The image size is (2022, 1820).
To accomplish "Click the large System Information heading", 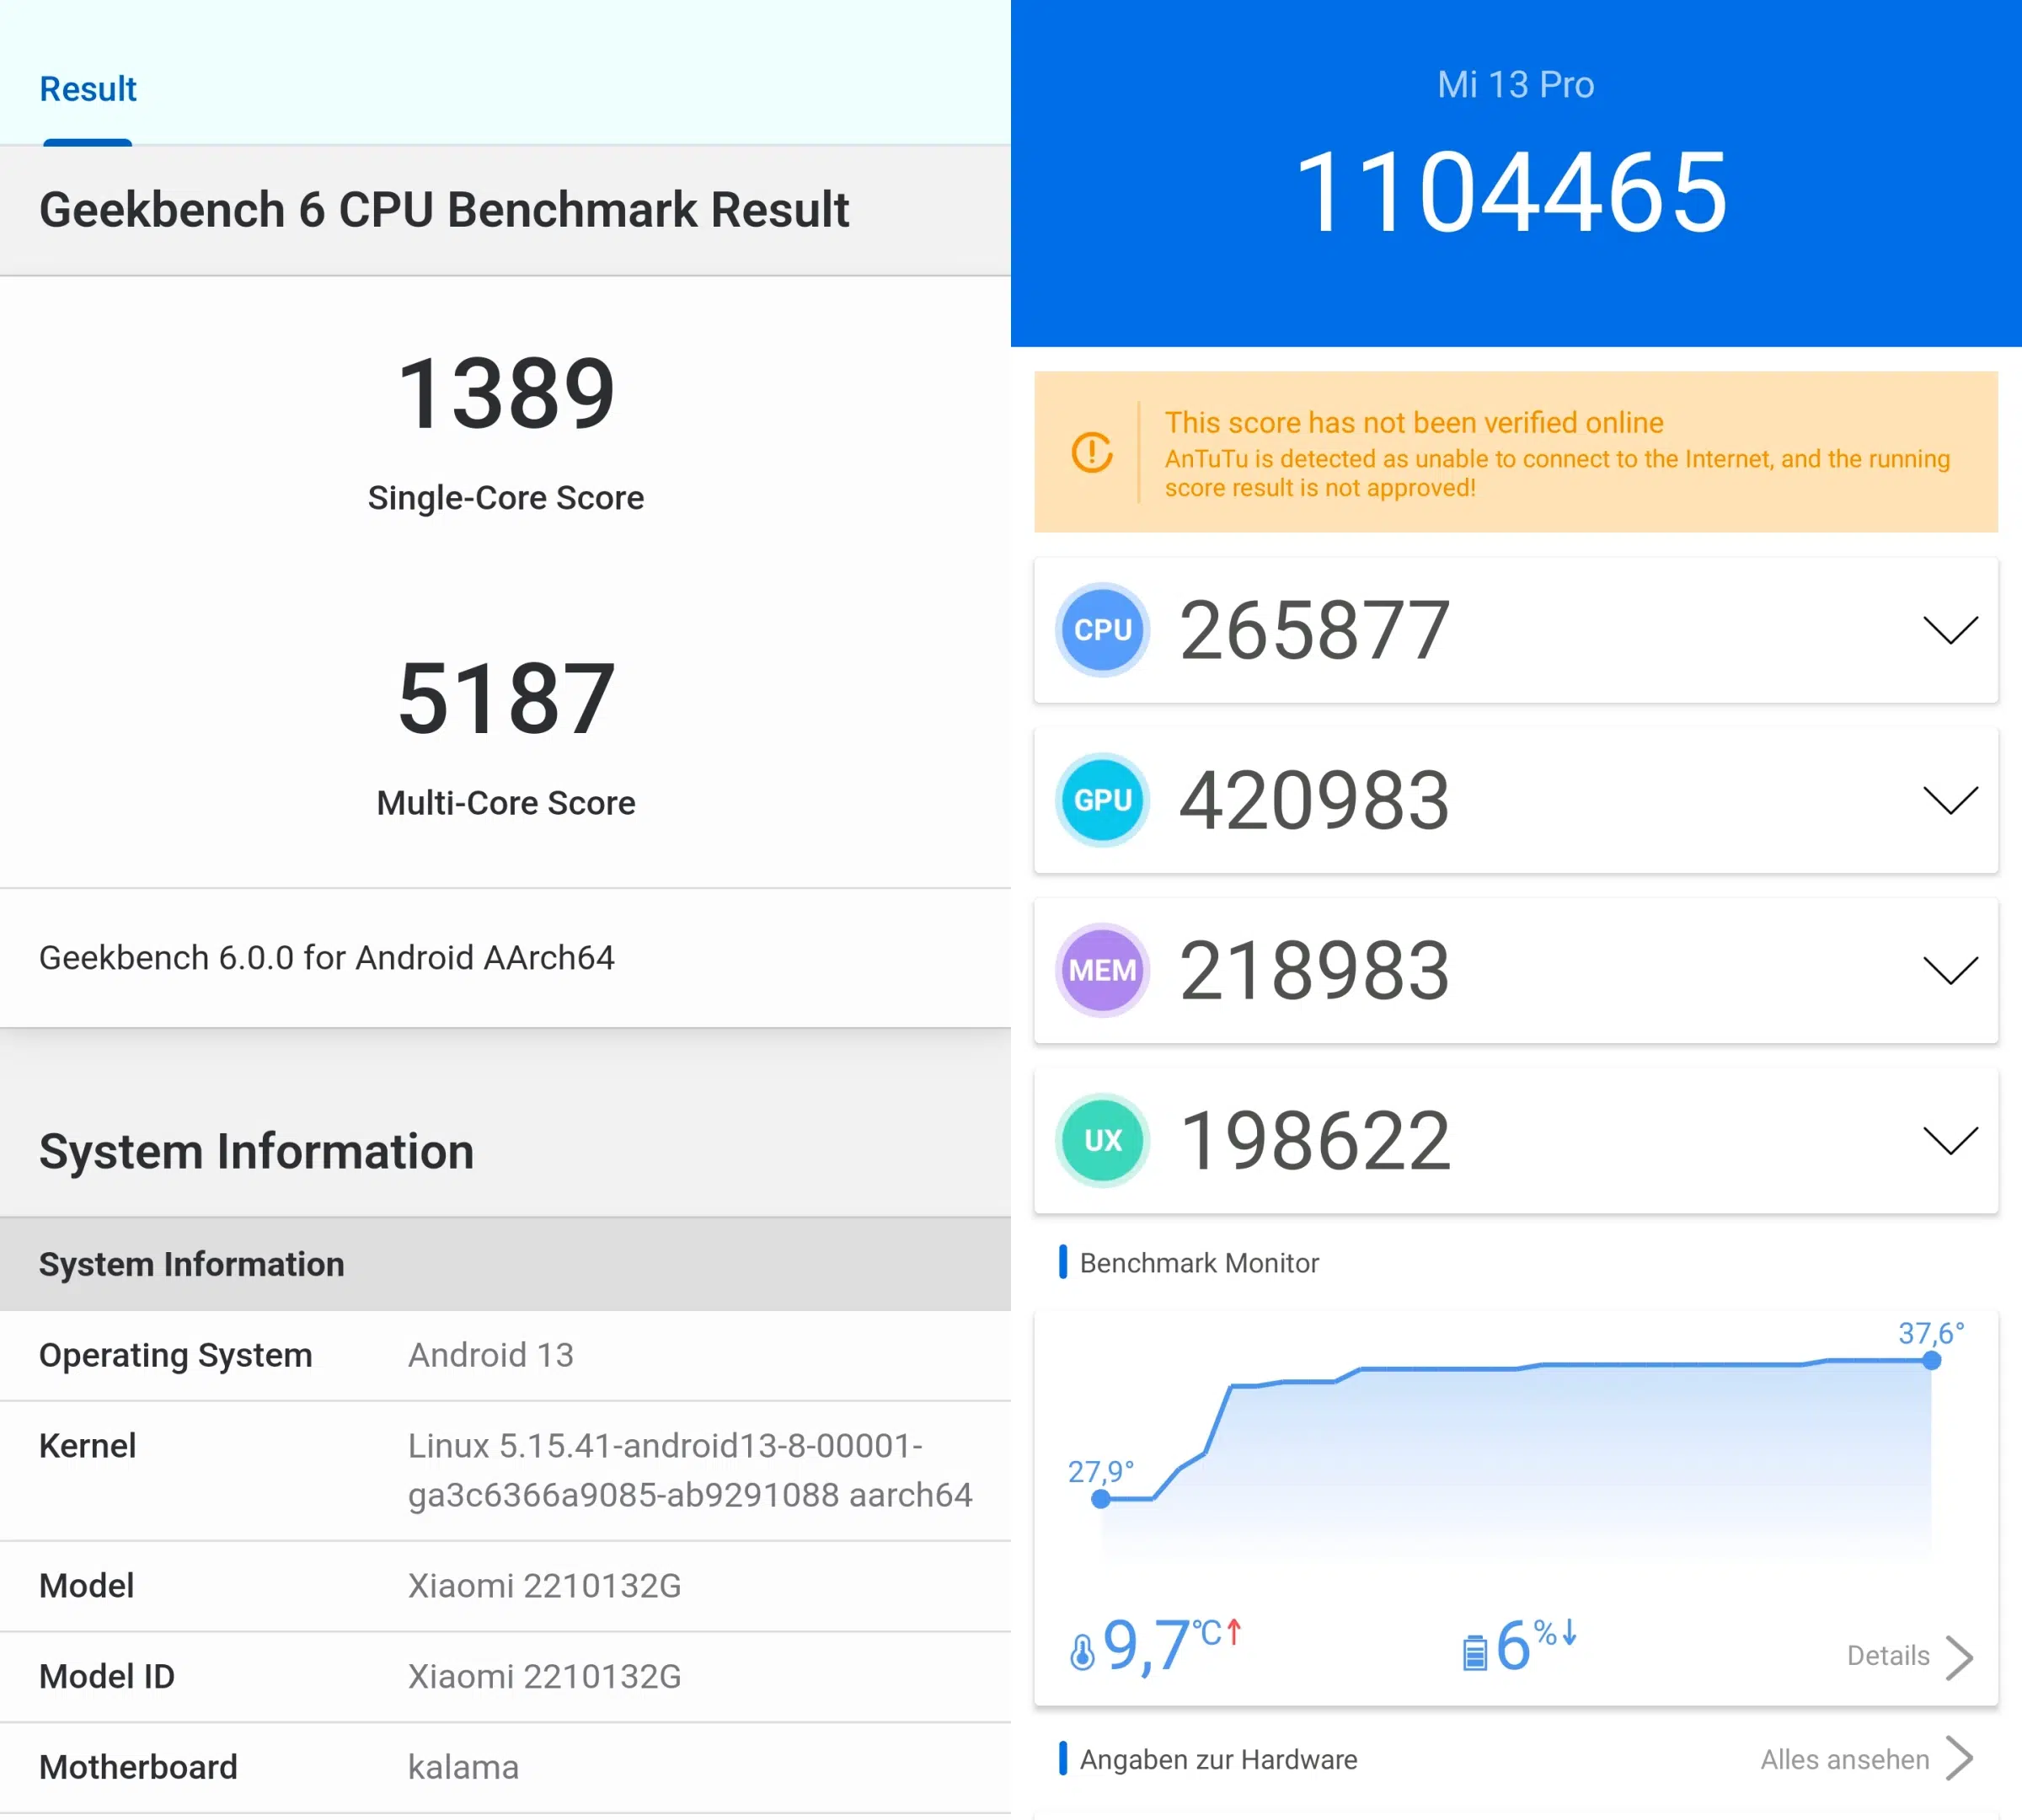I will pos(256,1151).
